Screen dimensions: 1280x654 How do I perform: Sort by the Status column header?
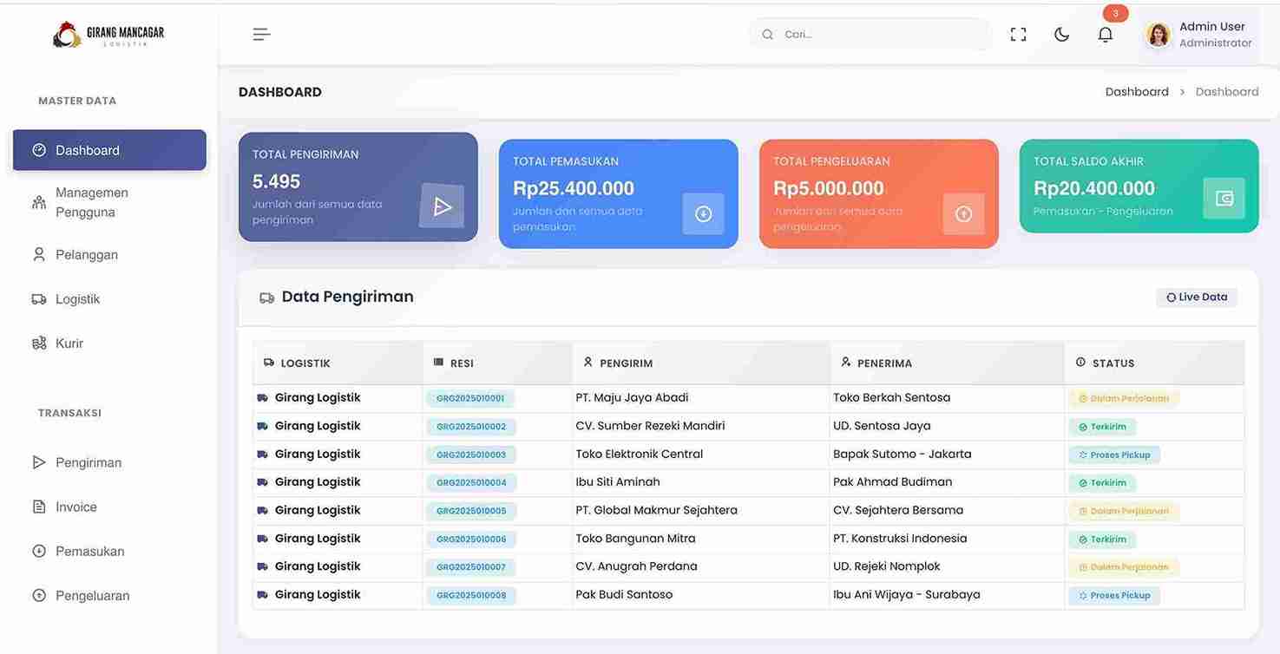coord(1113,363)
